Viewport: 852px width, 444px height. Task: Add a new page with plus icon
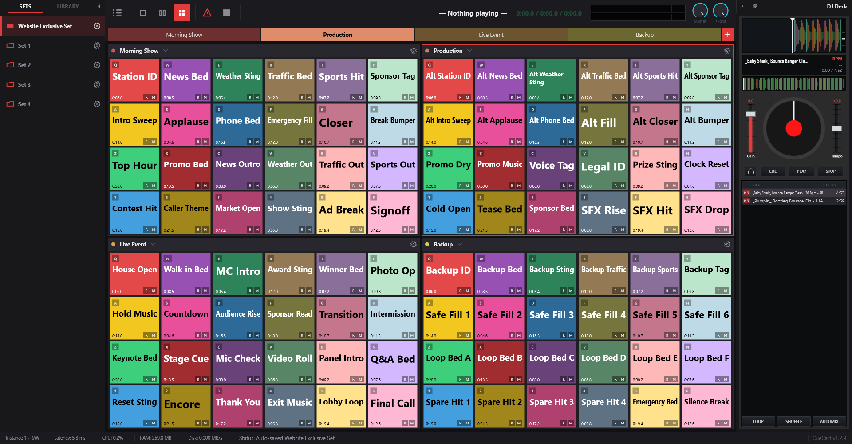click(x=728, y=35)
